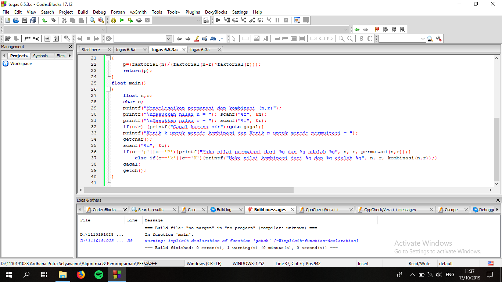Select the Workspace item in Projects
Screen dimensions: 502x282
[21, 64]
